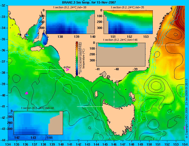The image size is (189, 146).
Task: Click King Island northwest of Tasmania
Action: coord(96,94)
